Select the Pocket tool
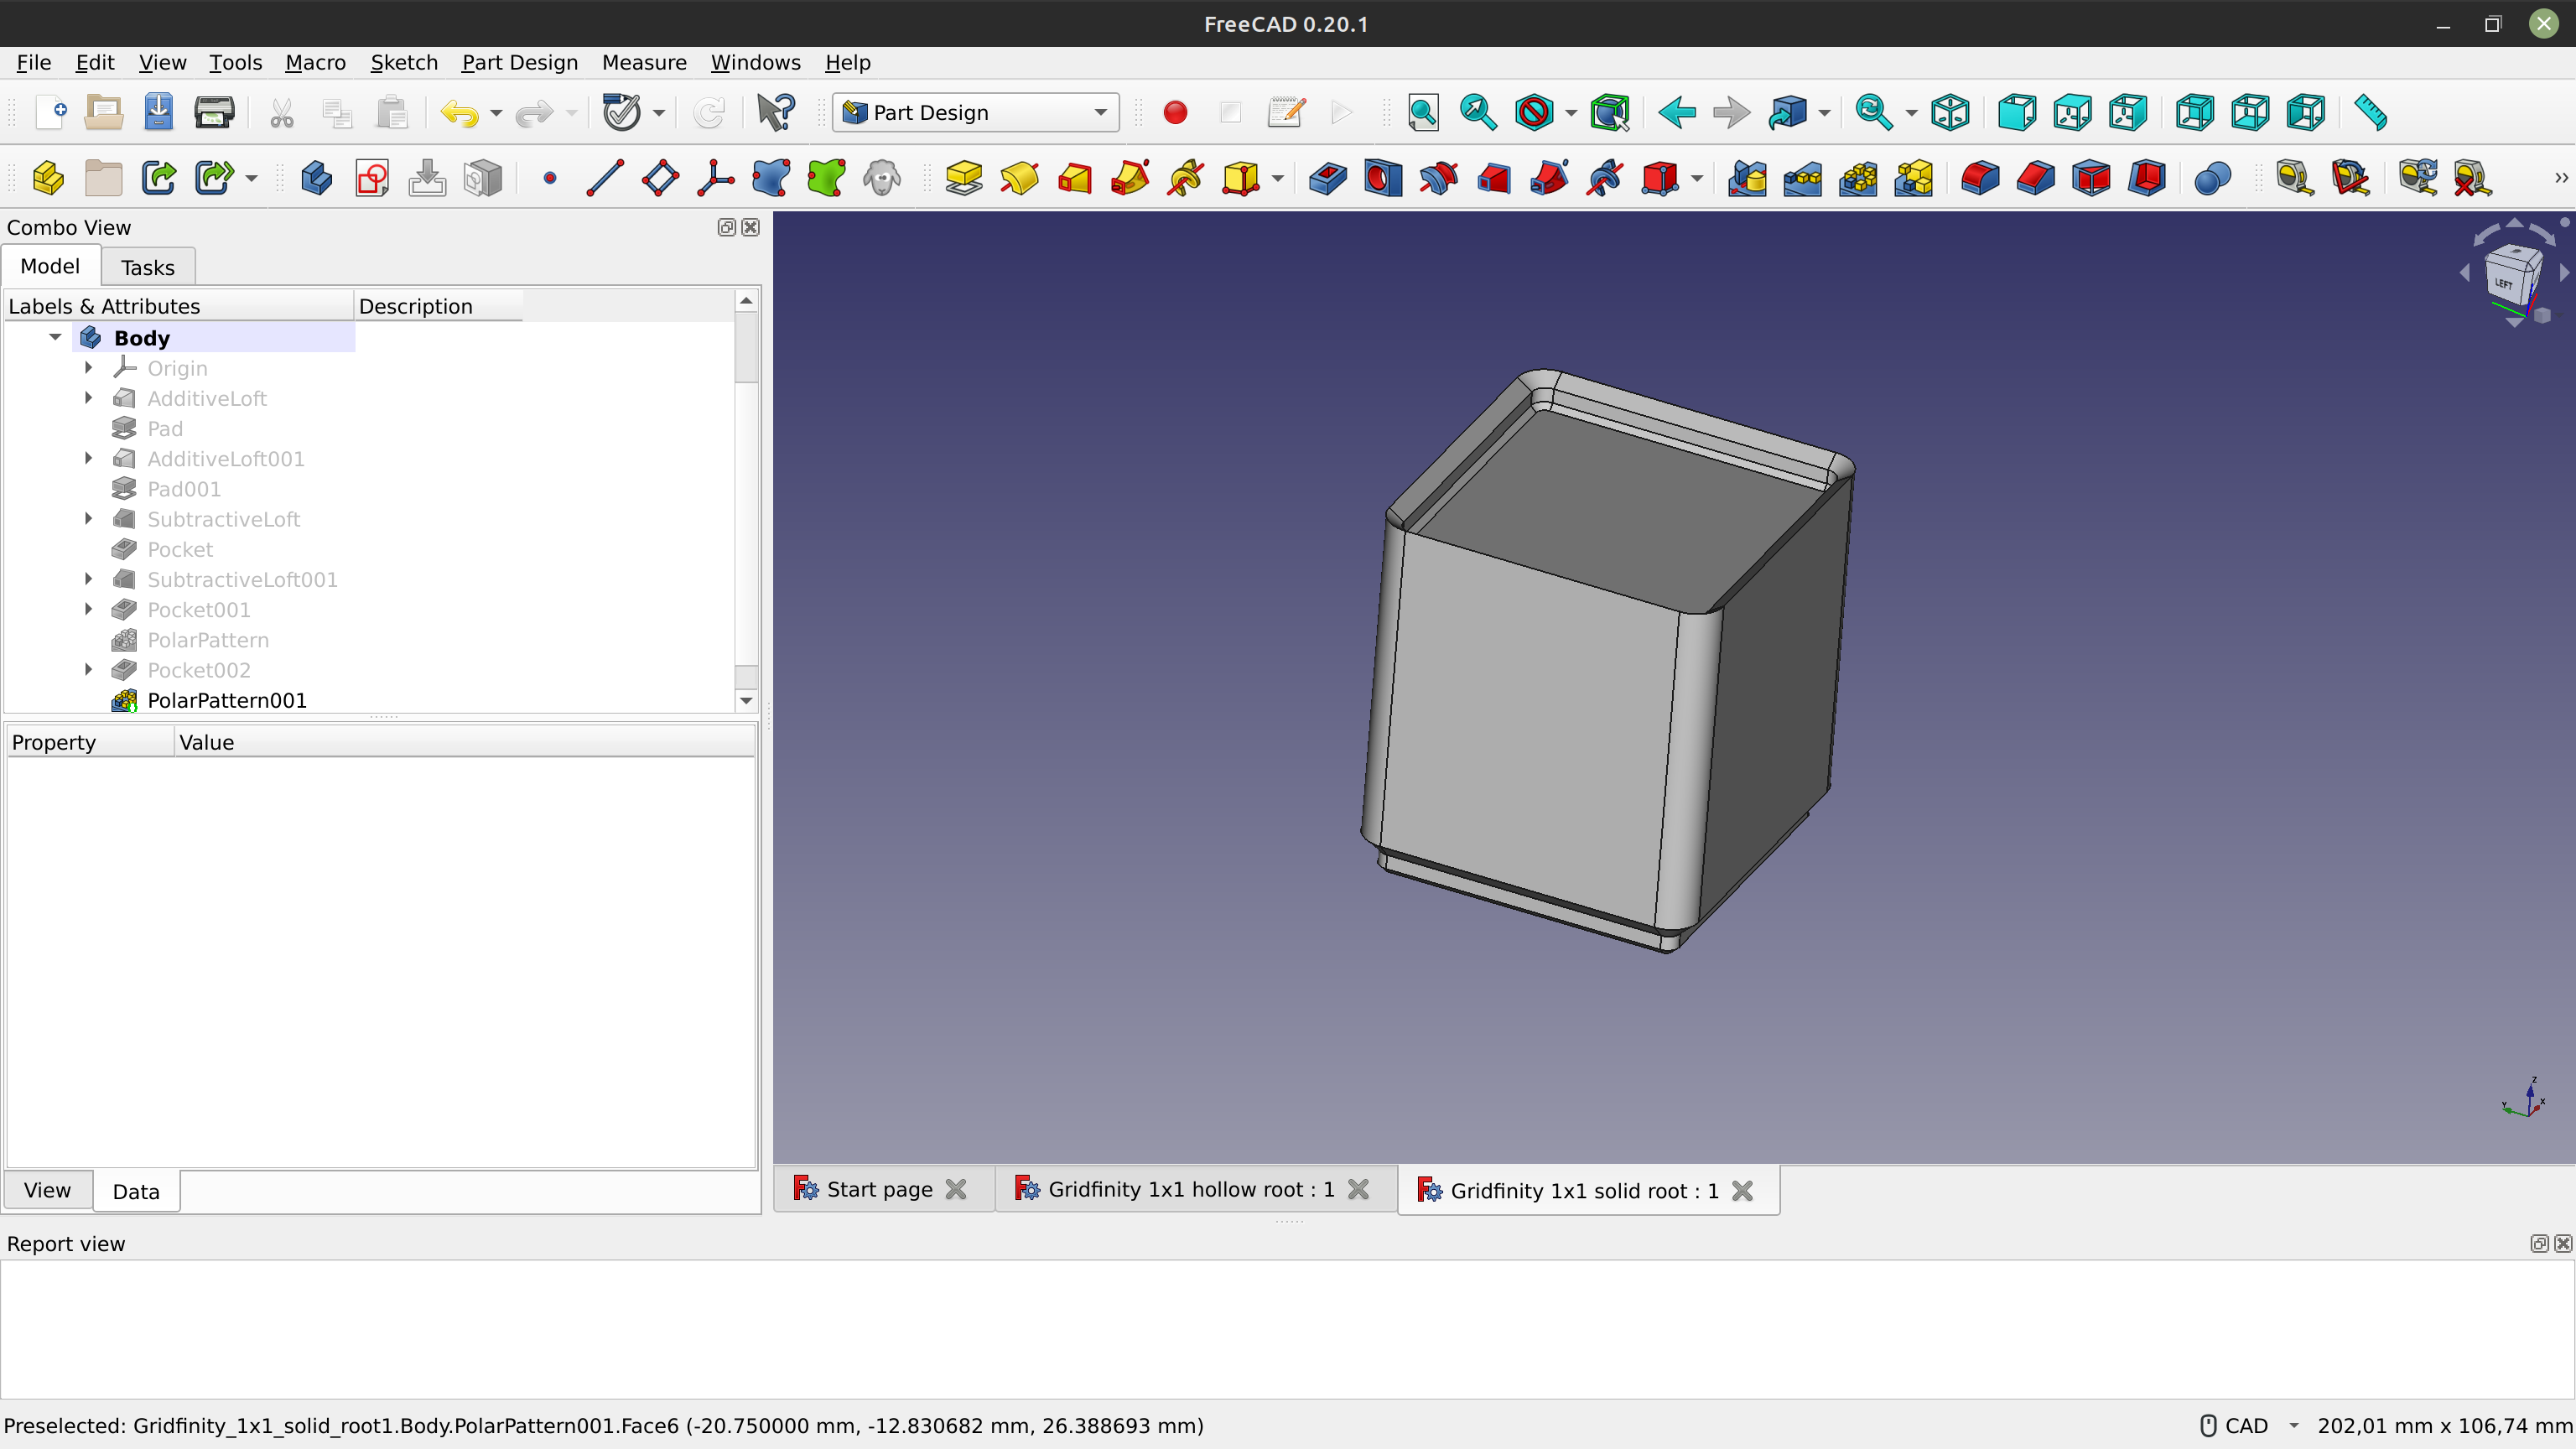2576x1449 pixels. tap(1327, 178)
